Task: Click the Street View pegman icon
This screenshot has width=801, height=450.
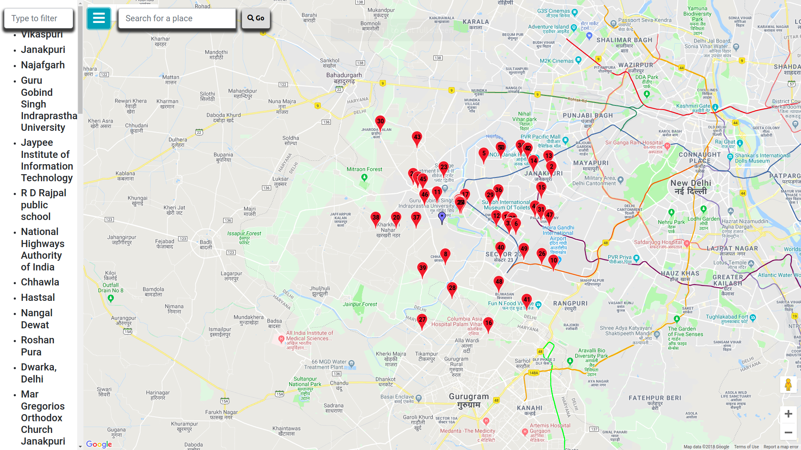Action: 788,385
